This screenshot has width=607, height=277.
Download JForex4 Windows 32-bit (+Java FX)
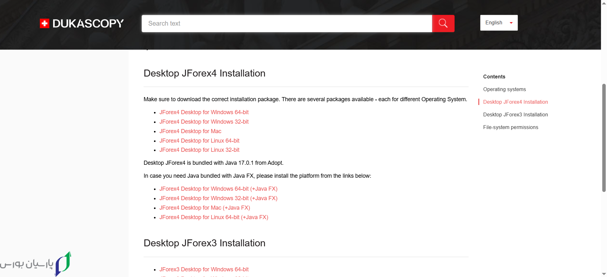(x=218, y=198)
